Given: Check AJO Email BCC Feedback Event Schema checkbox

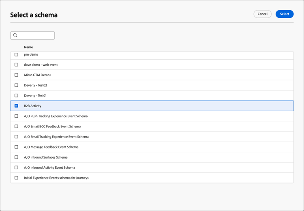Looking at the screenshot, I should 17,126.
